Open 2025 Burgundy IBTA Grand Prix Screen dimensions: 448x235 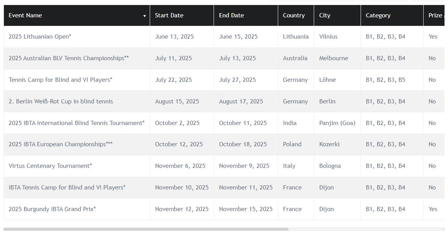pos(52,209)
